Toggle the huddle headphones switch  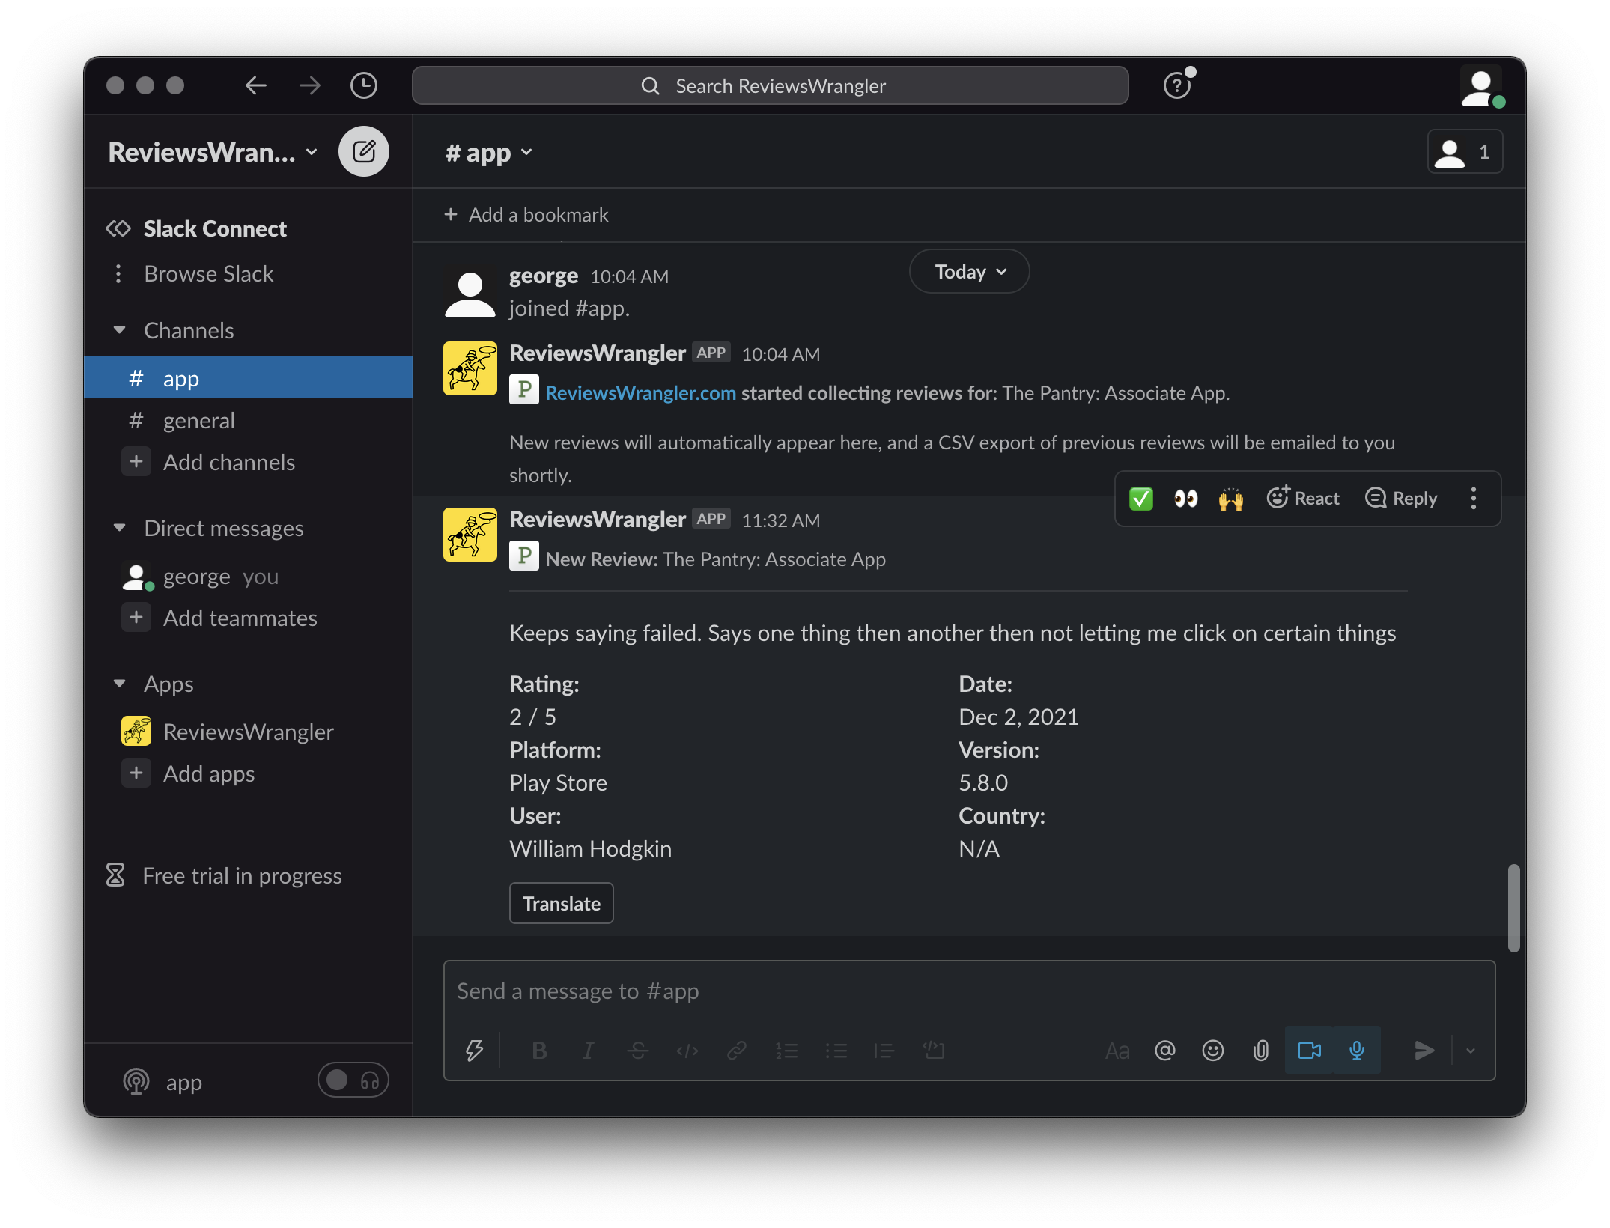[353, 1080]
